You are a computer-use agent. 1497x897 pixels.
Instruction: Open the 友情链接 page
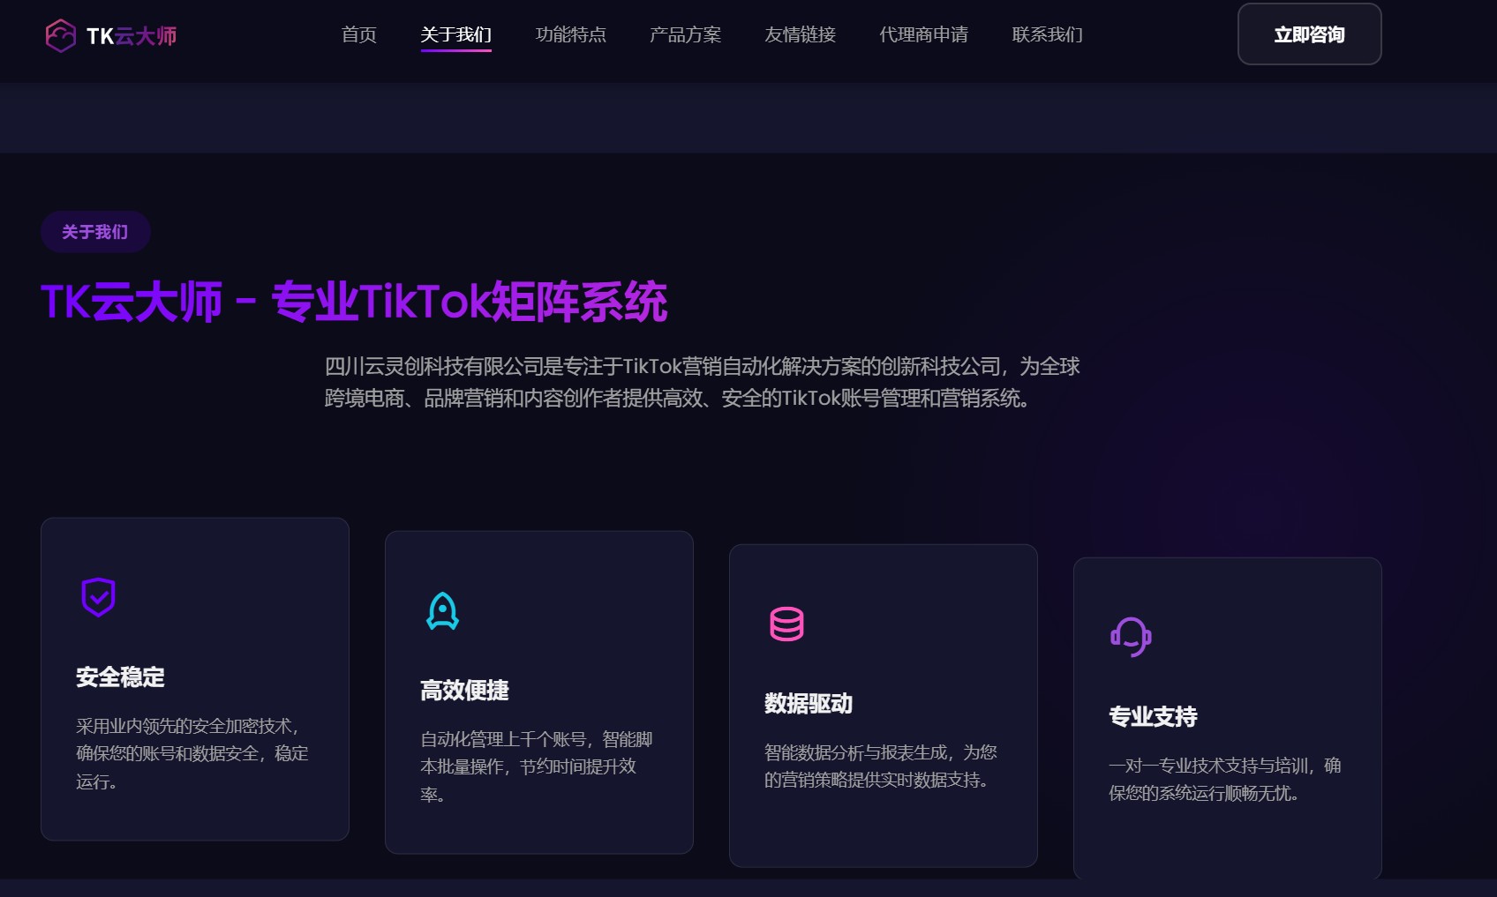[x=800, y=35]
